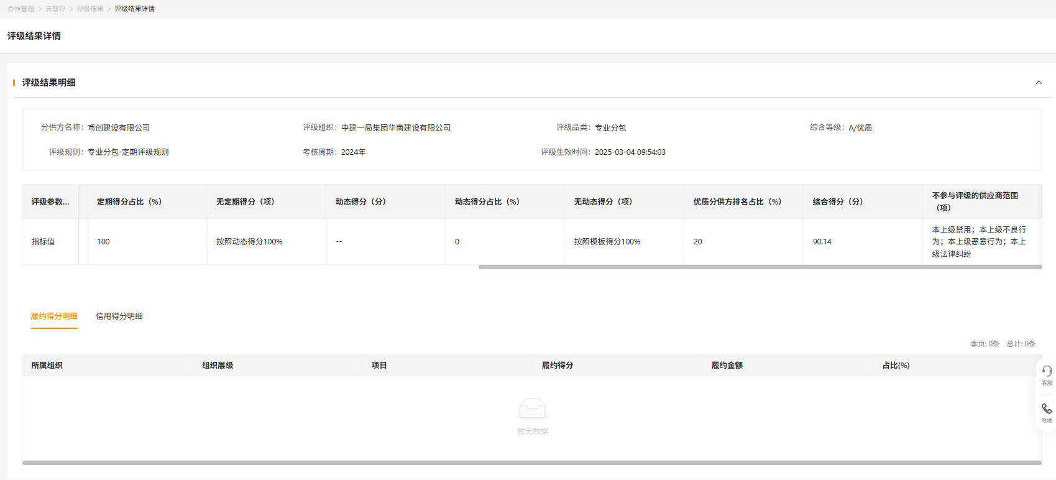Click the 组织层级 column header

pyautogui.click(x=218, y=366)
